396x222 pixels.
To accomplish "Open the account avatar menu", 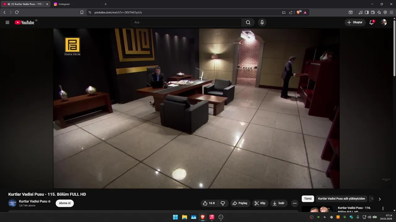I will [384, 22].
